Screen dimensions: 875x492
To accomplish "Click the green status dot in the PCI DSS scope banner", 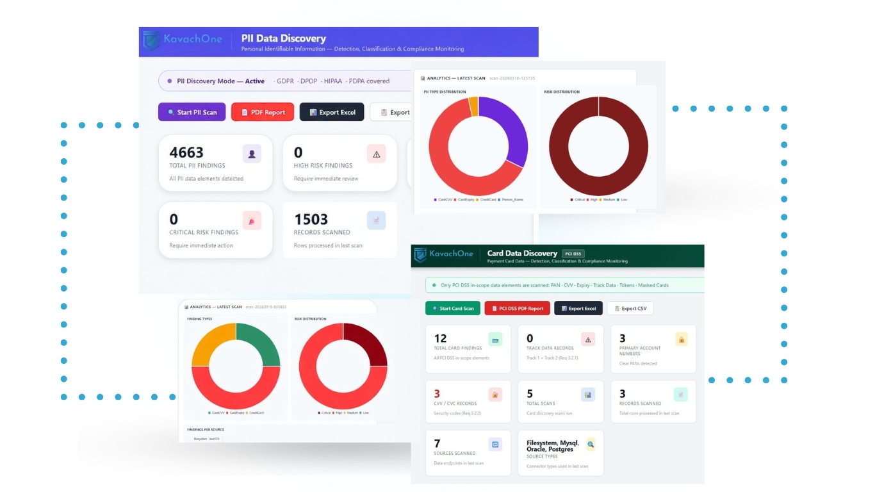I will click(x=436, y=285).
